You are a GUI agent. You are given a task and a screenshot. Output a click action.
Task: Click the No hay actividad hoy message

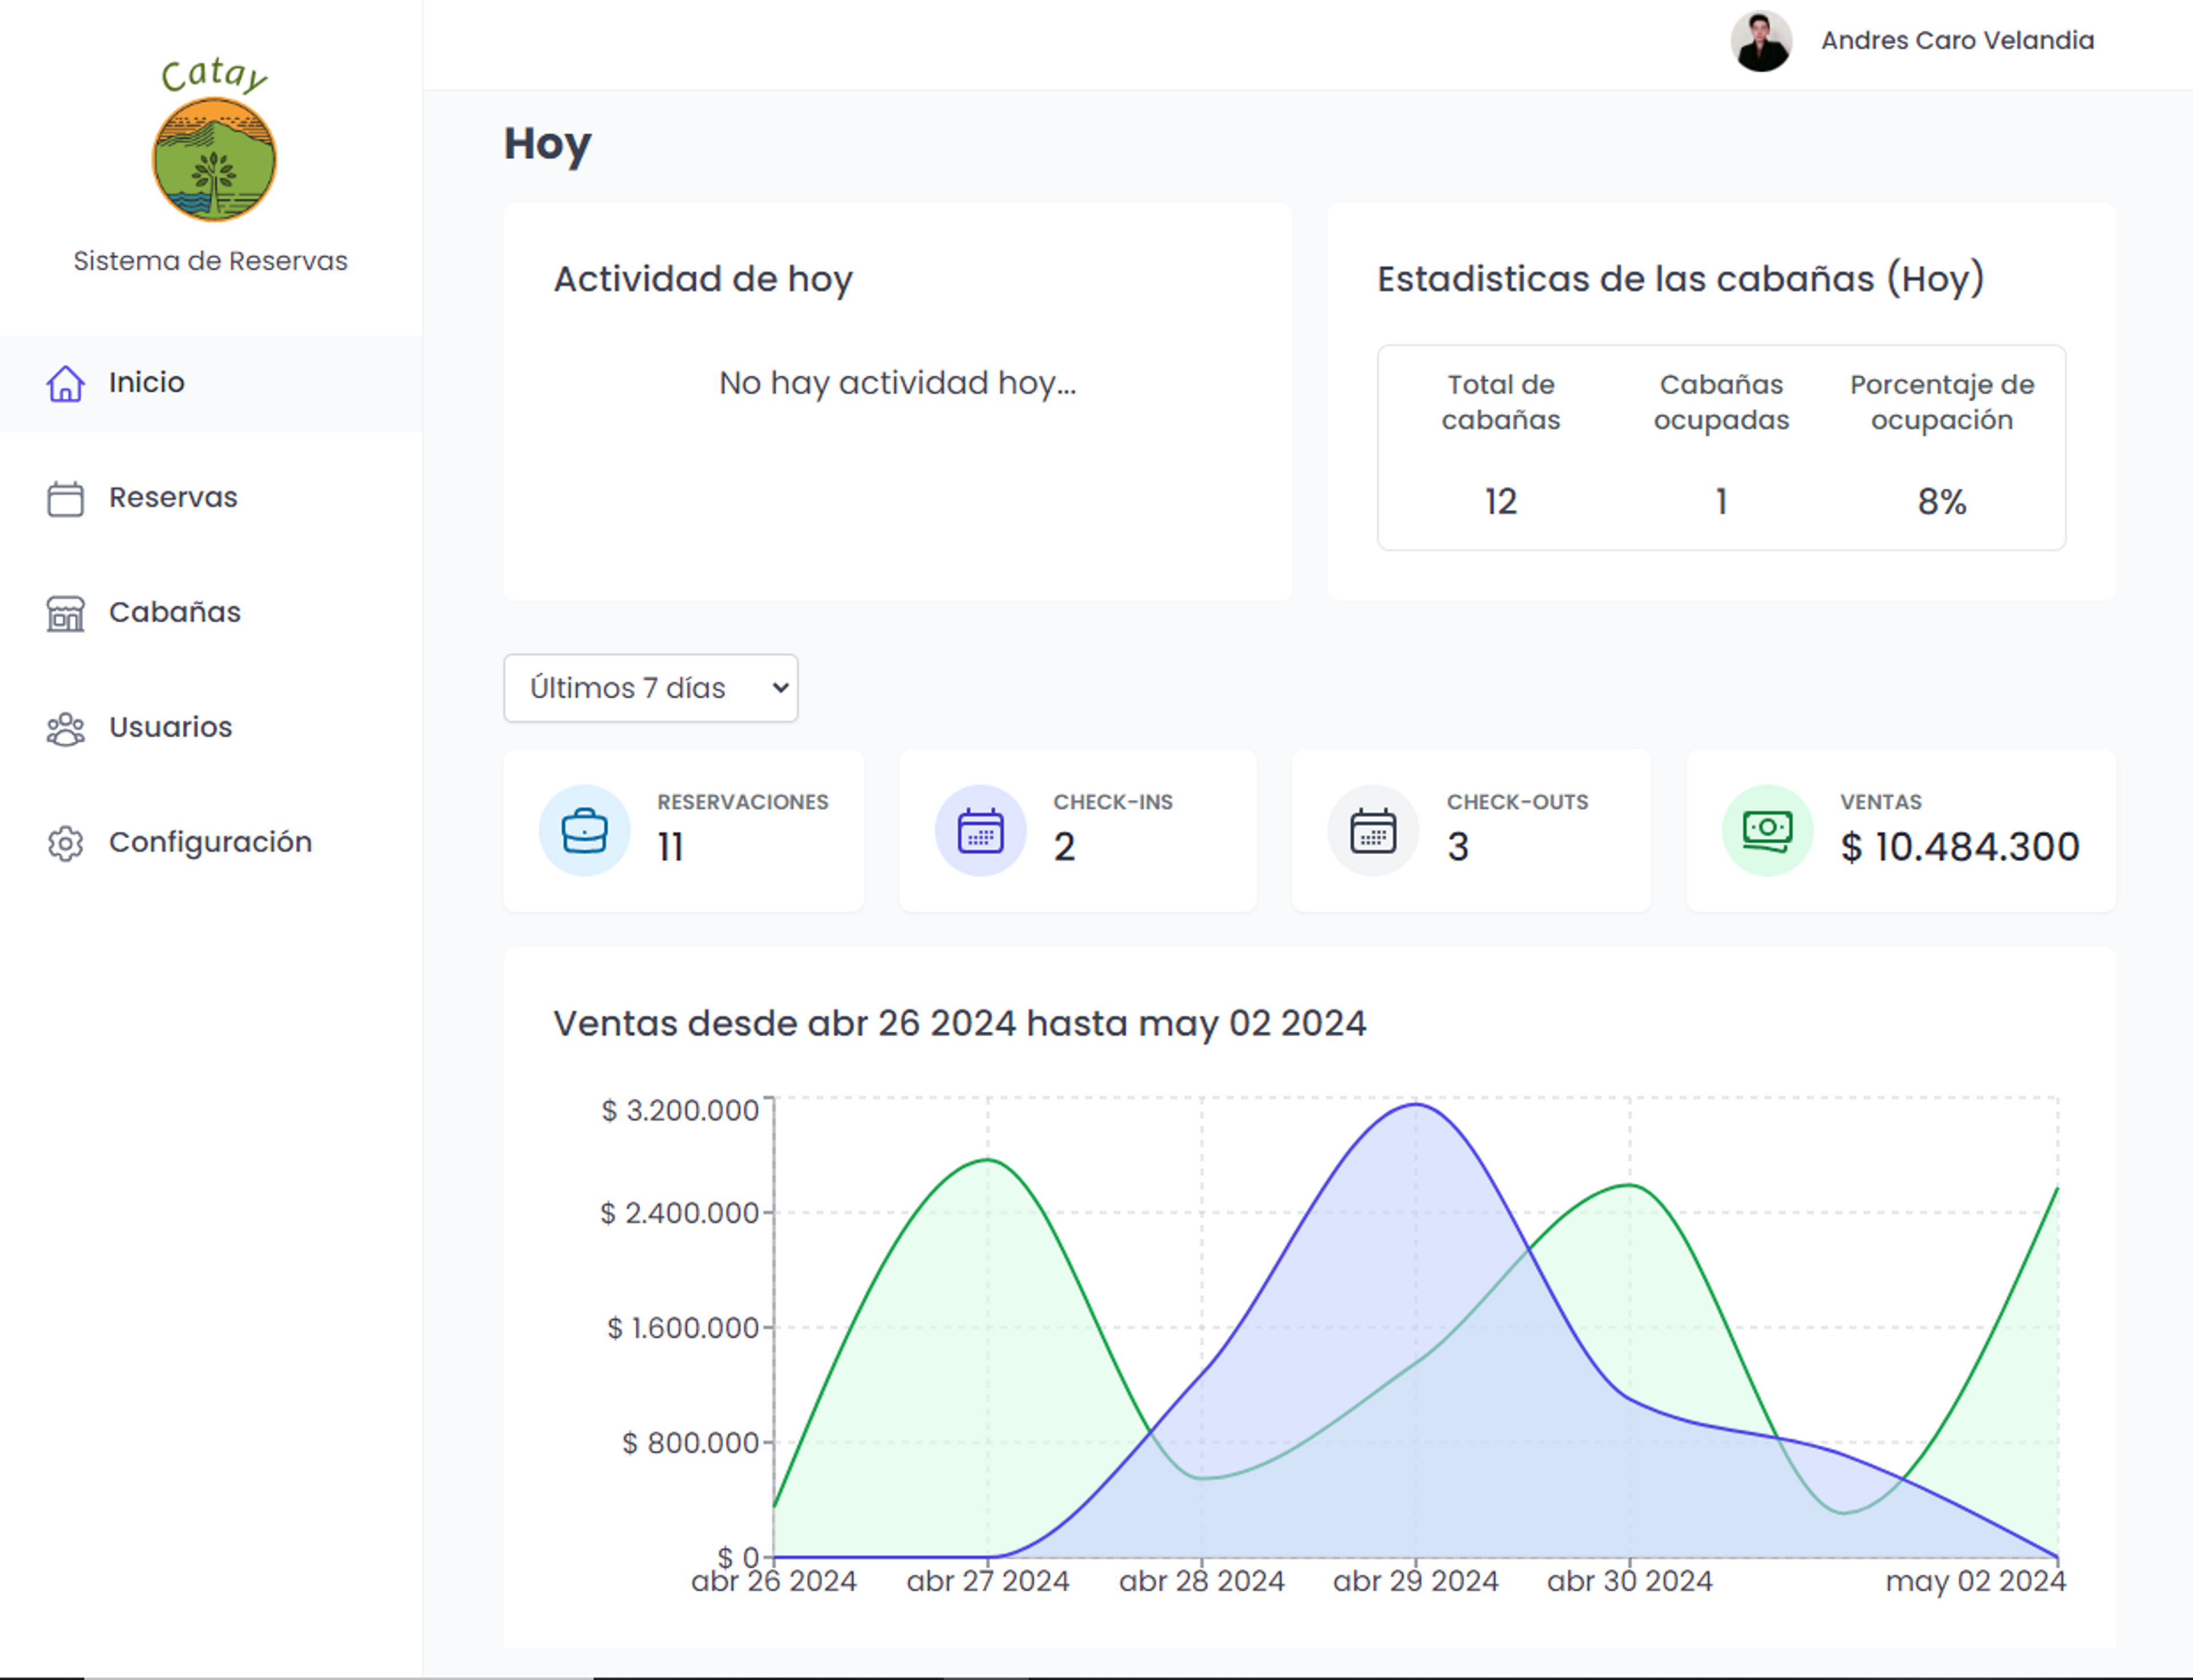897,383
